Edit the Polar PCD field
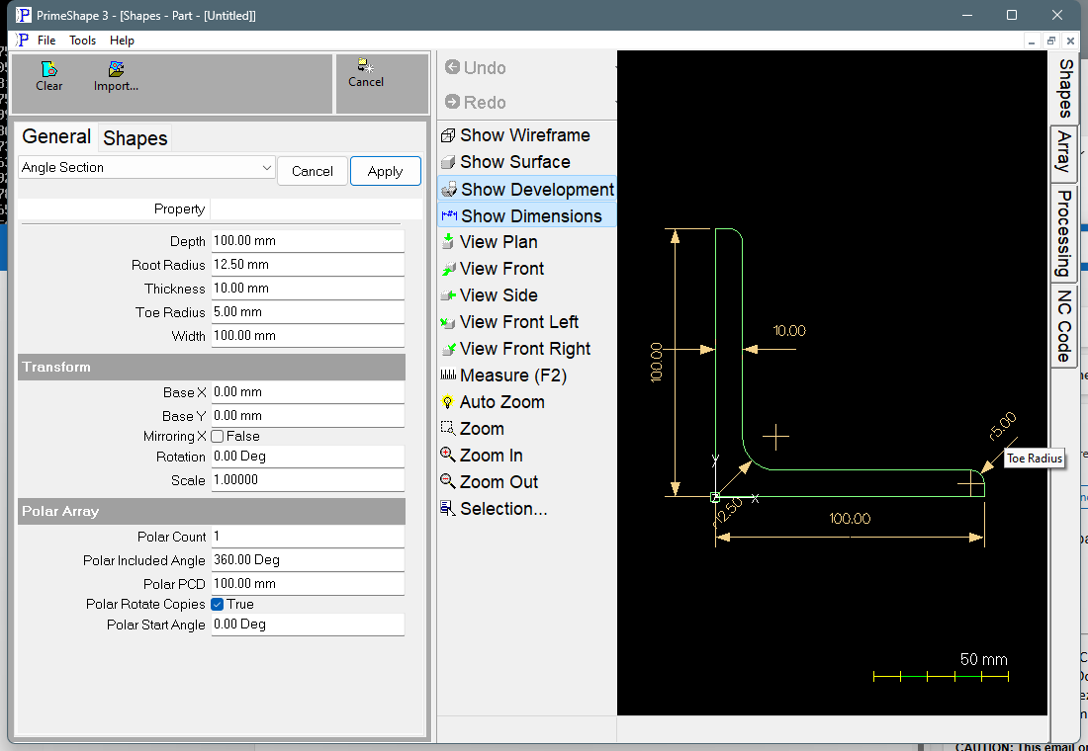 tap(308, 583)
